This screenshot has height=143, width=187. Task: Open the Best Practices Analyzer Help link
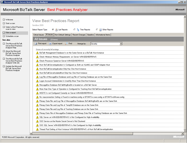14,46
